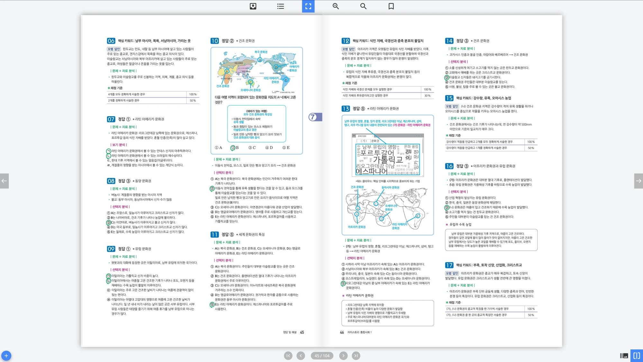
Task: Click the question 10 world map image
Action: tap(257, 70)
